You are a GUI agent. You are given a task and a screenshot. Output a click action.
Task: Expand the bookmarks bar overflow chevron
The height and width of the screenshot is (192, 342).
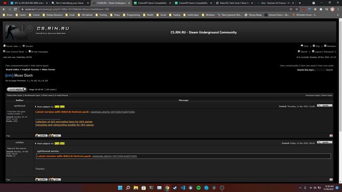(x=338, y=15)
